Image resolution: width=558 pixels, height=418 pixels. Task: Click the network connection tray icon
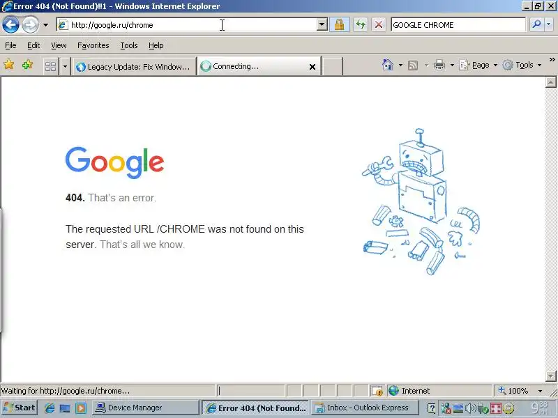pos(446,408)
